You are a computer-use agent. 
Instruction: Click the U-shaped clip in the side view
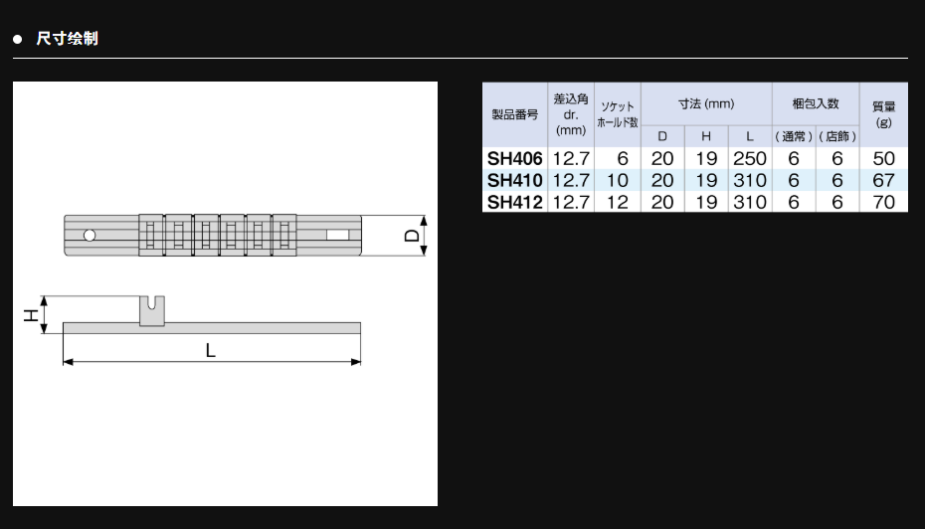152,311
